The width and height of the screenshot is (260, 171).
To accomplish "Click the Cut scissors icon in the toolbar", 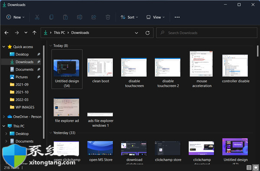I will pos(37,17).
